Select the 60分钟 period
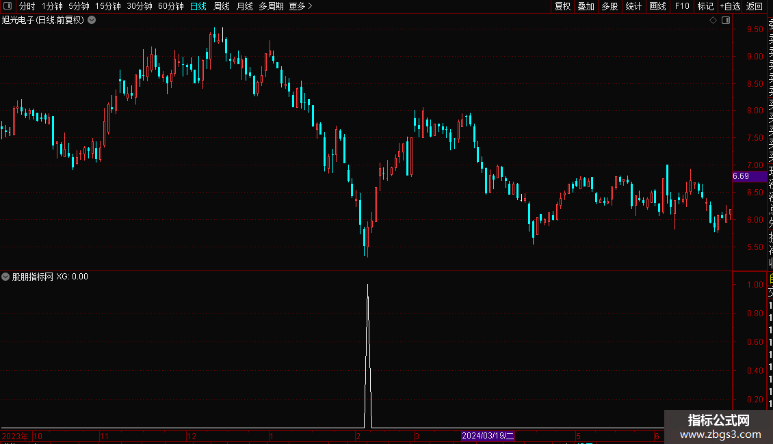 coord(171,6)
